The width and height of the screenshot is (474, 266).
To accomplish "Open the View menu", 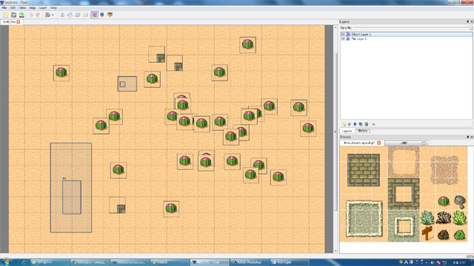I will [22, 8].
